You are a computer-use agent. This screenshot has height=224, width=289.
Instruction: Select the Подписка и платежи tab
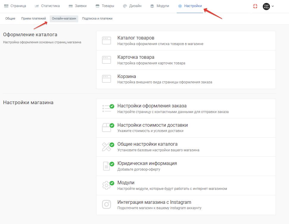[x=97, y=18]
